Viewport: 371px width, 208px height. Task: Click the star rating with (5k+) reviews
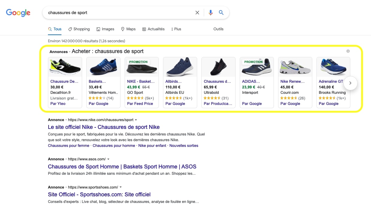tap(135, 98)
